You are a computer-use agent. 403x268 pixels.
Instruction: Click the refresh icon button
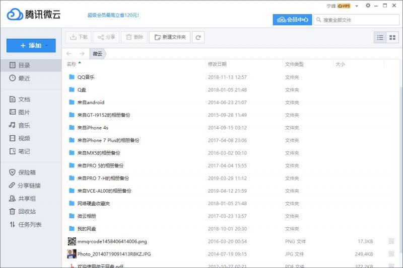point(198,37)
